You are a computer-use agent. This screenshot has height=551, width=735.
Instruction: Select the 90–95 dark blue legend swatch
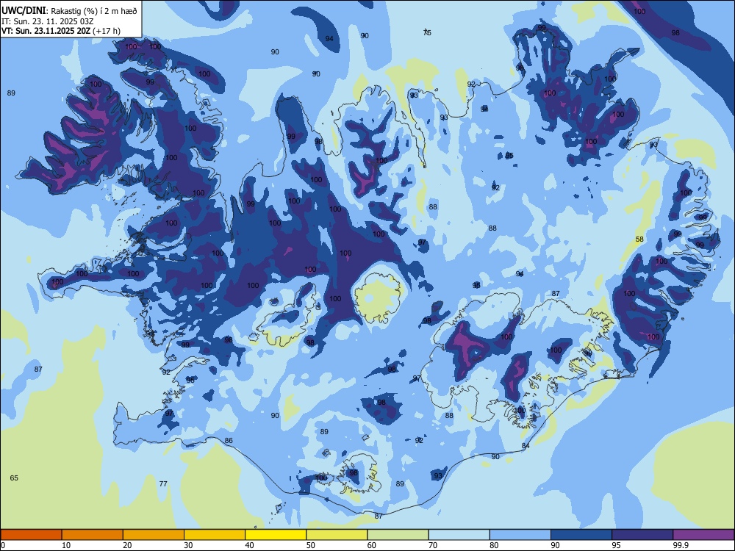pos(581,535)
